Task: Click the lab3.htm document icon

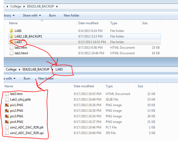Action: [7, 94]
